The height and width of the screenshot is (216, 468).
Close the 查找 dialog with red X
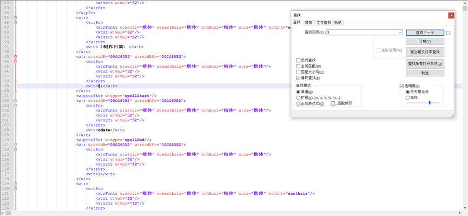[x=451, y=15]
